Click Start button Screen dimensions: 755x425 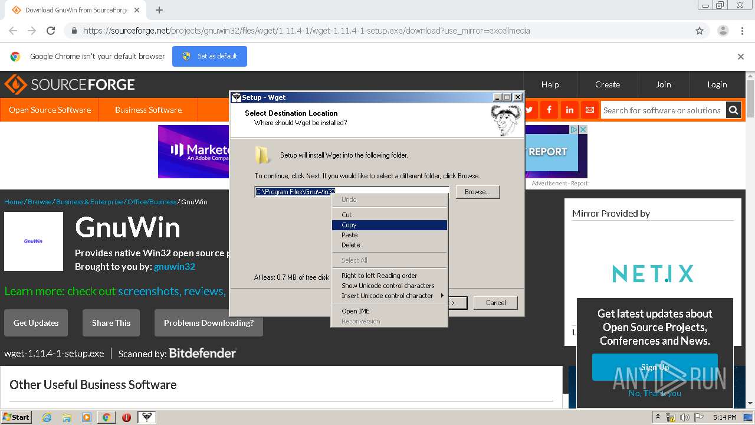tap(17, 417)
